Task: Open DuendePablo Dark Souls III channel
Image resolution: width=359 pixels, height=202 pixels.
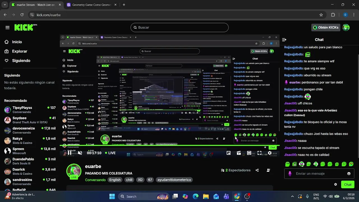Action: pos(30,161)
